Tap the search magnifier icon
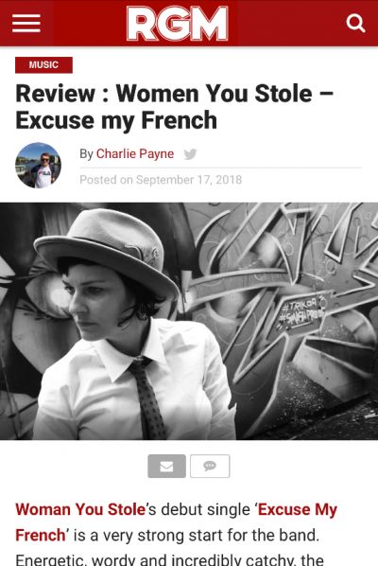 pyautogui.click(x=355, y=24)
